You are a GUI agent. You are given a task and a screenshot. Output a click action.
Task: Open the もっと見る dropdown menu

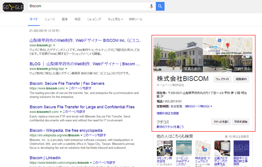click(x=115, y=19)
